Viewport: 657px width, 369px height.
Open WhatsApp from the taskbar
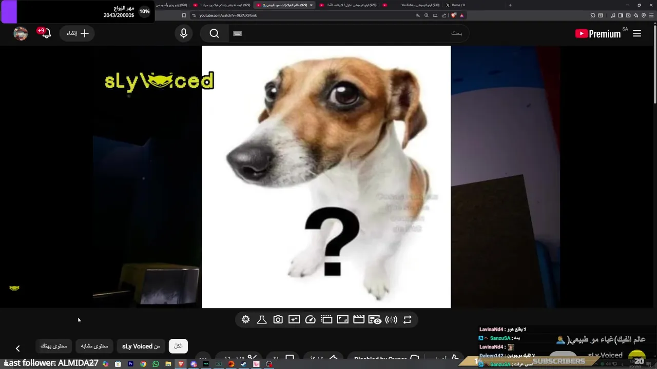[x=156, y=364]
